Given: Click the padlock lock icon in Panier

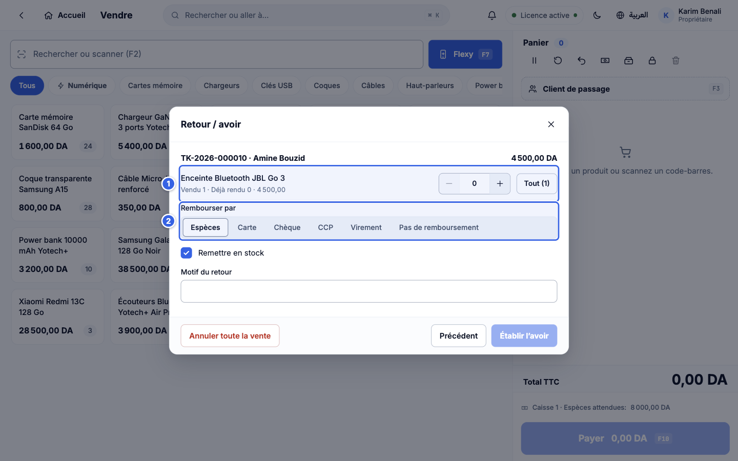Looking at the screenshot, I should coord(652,60).
